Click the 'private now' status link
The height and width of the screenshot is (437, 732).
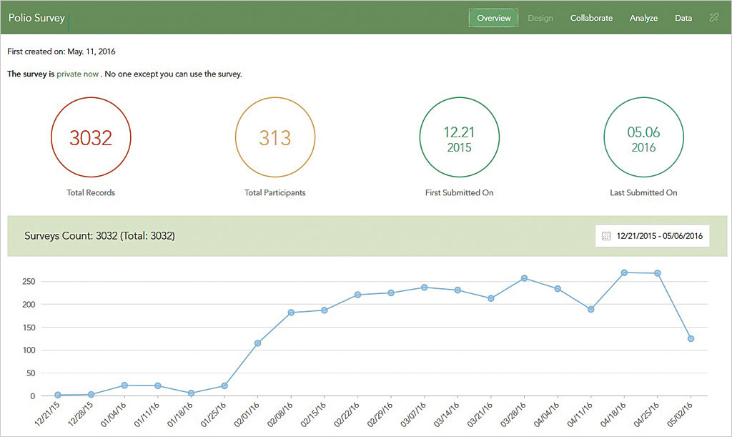pyautogui.click(x=78, y=74)
